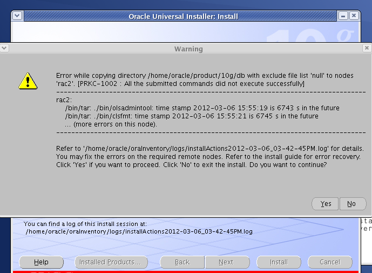
Task: Click the yellow warning triangle icon
Action: [x=28, y=81]
